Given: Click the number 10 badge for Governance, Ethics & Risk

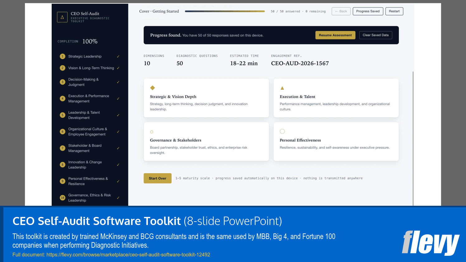Looking at the screenshot, I should point(63,198).
